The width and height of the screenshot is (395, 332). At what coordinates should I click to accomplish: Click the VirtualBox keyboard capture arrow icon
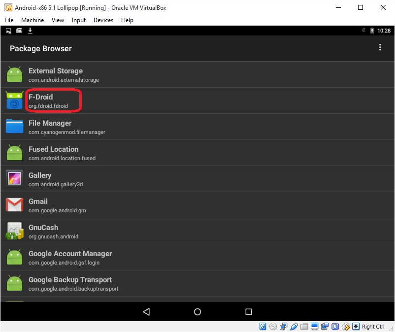356,327
